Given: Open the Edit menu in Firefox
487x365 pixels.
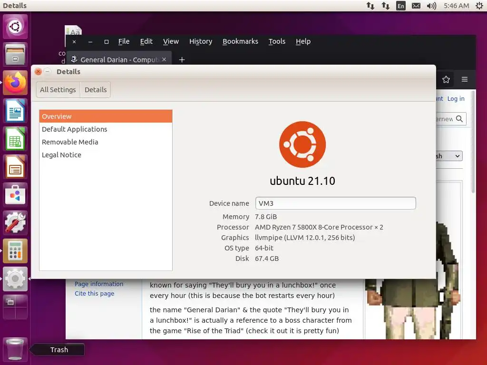Looking at the screenshot, I should coord(146,41).
